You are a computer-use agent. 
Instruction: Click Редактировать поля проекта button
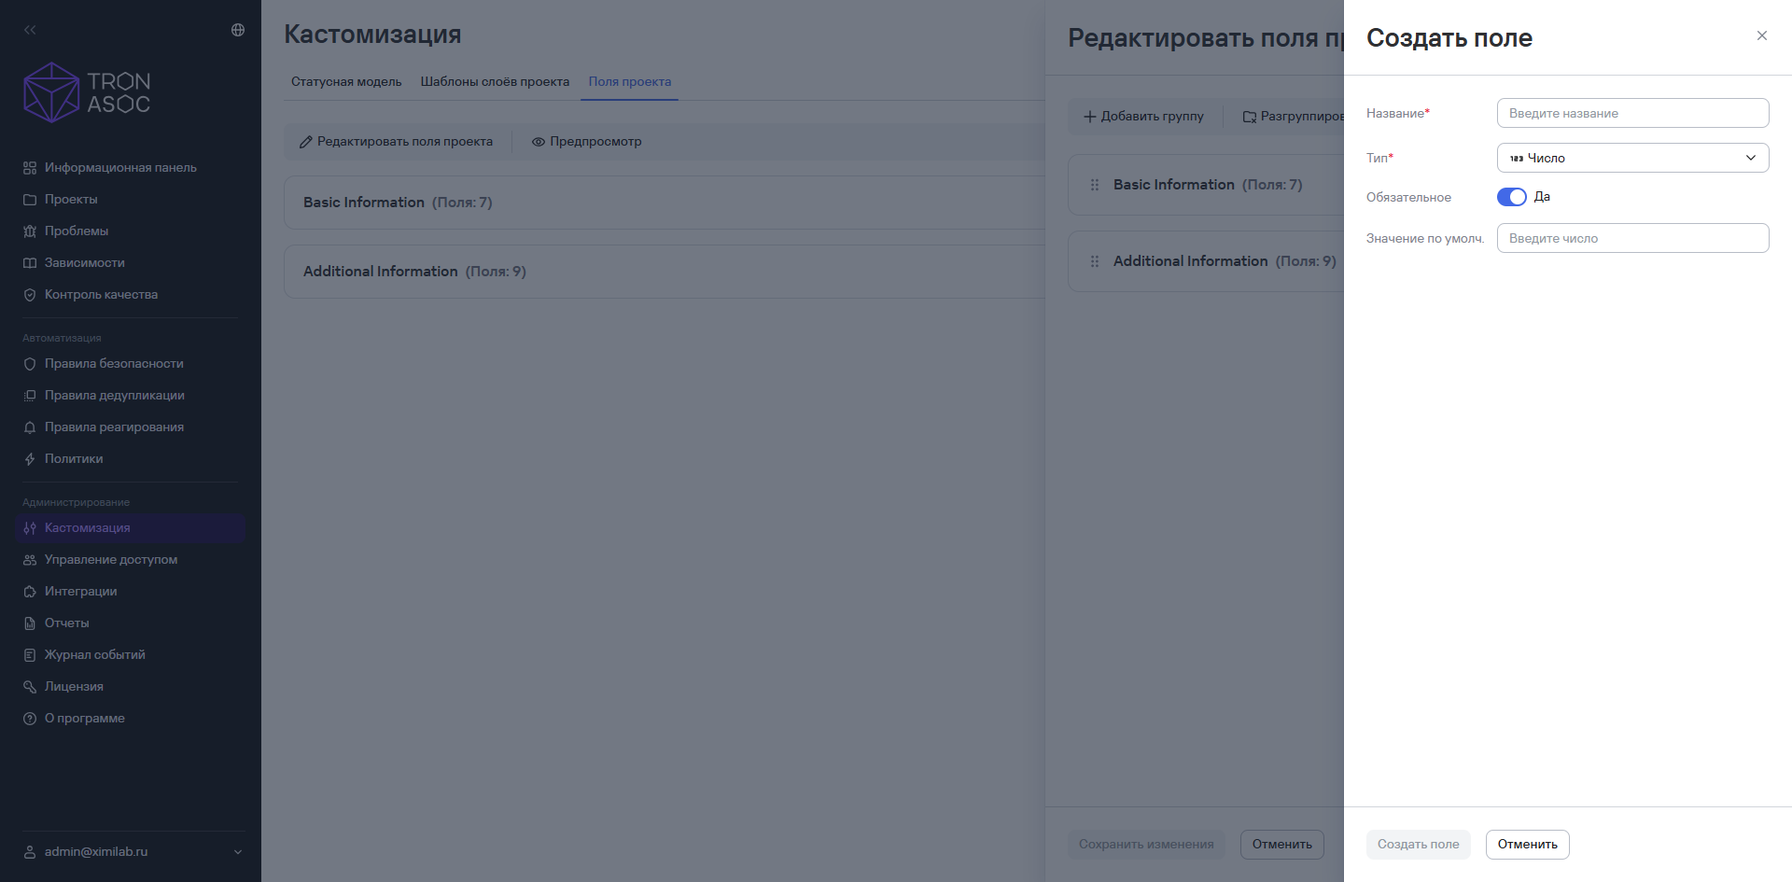click(396, 142)
